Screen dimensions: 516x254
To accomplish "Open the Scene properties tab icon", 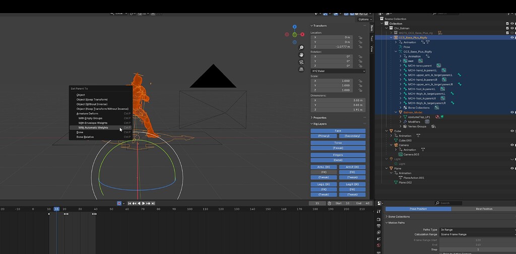I will [378, 239].
